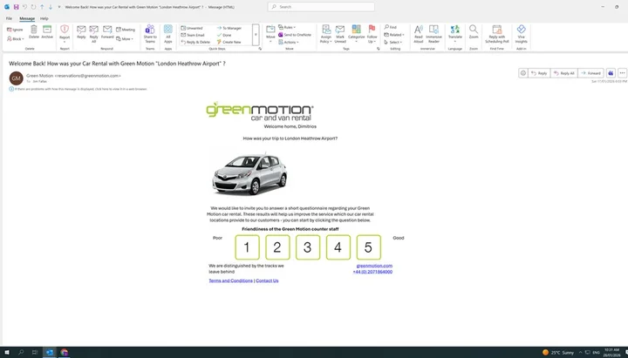628x358 pixels.
Task: Open Outlook from the taskbar
Action: tap(50, 353)
